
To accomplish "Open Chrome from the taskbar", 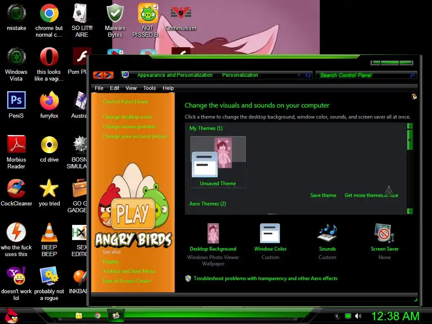I will [97, 316].
